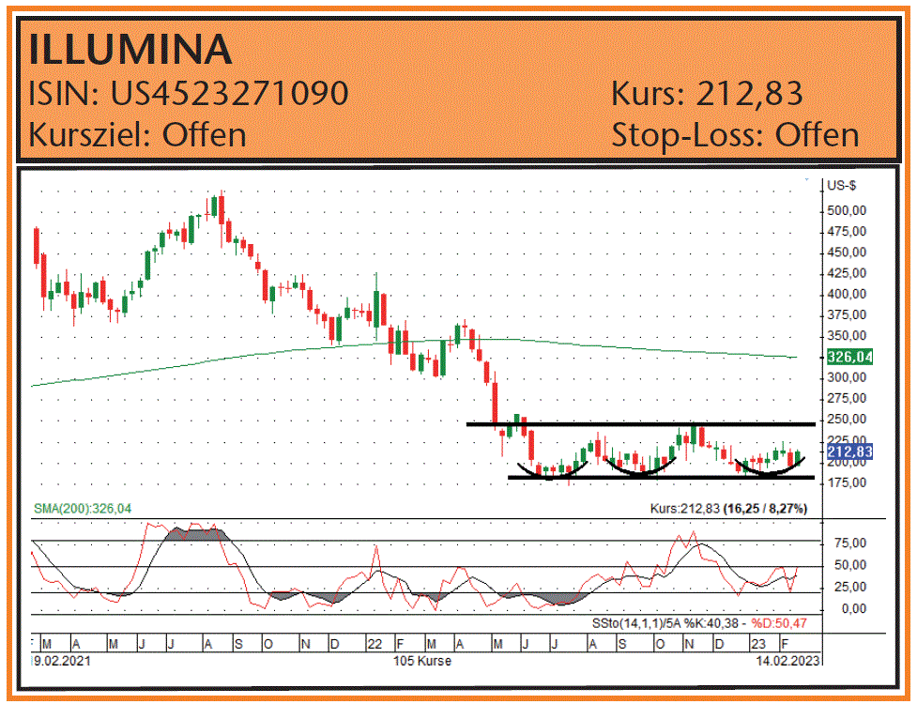
Task: Click the 475,00 price axis label
Action: click(x=847, y=232)
